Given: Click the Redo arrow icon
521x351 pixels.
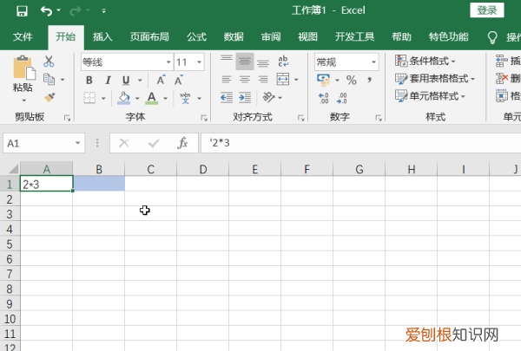Looking at the screenshot, I should point(75,11).
